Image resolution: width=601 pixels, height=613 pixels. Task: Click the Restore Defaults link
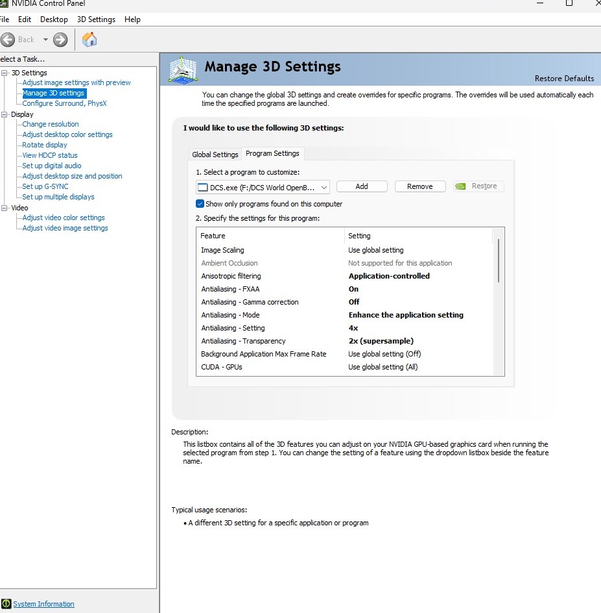[564, 78]
